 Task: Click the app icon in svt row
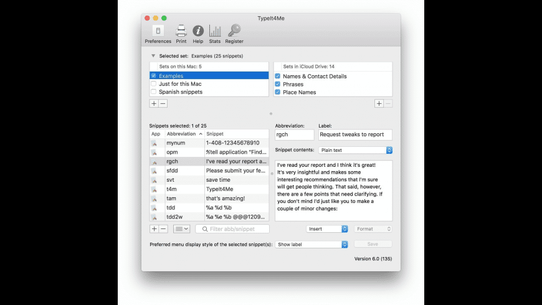click(154, 180)
